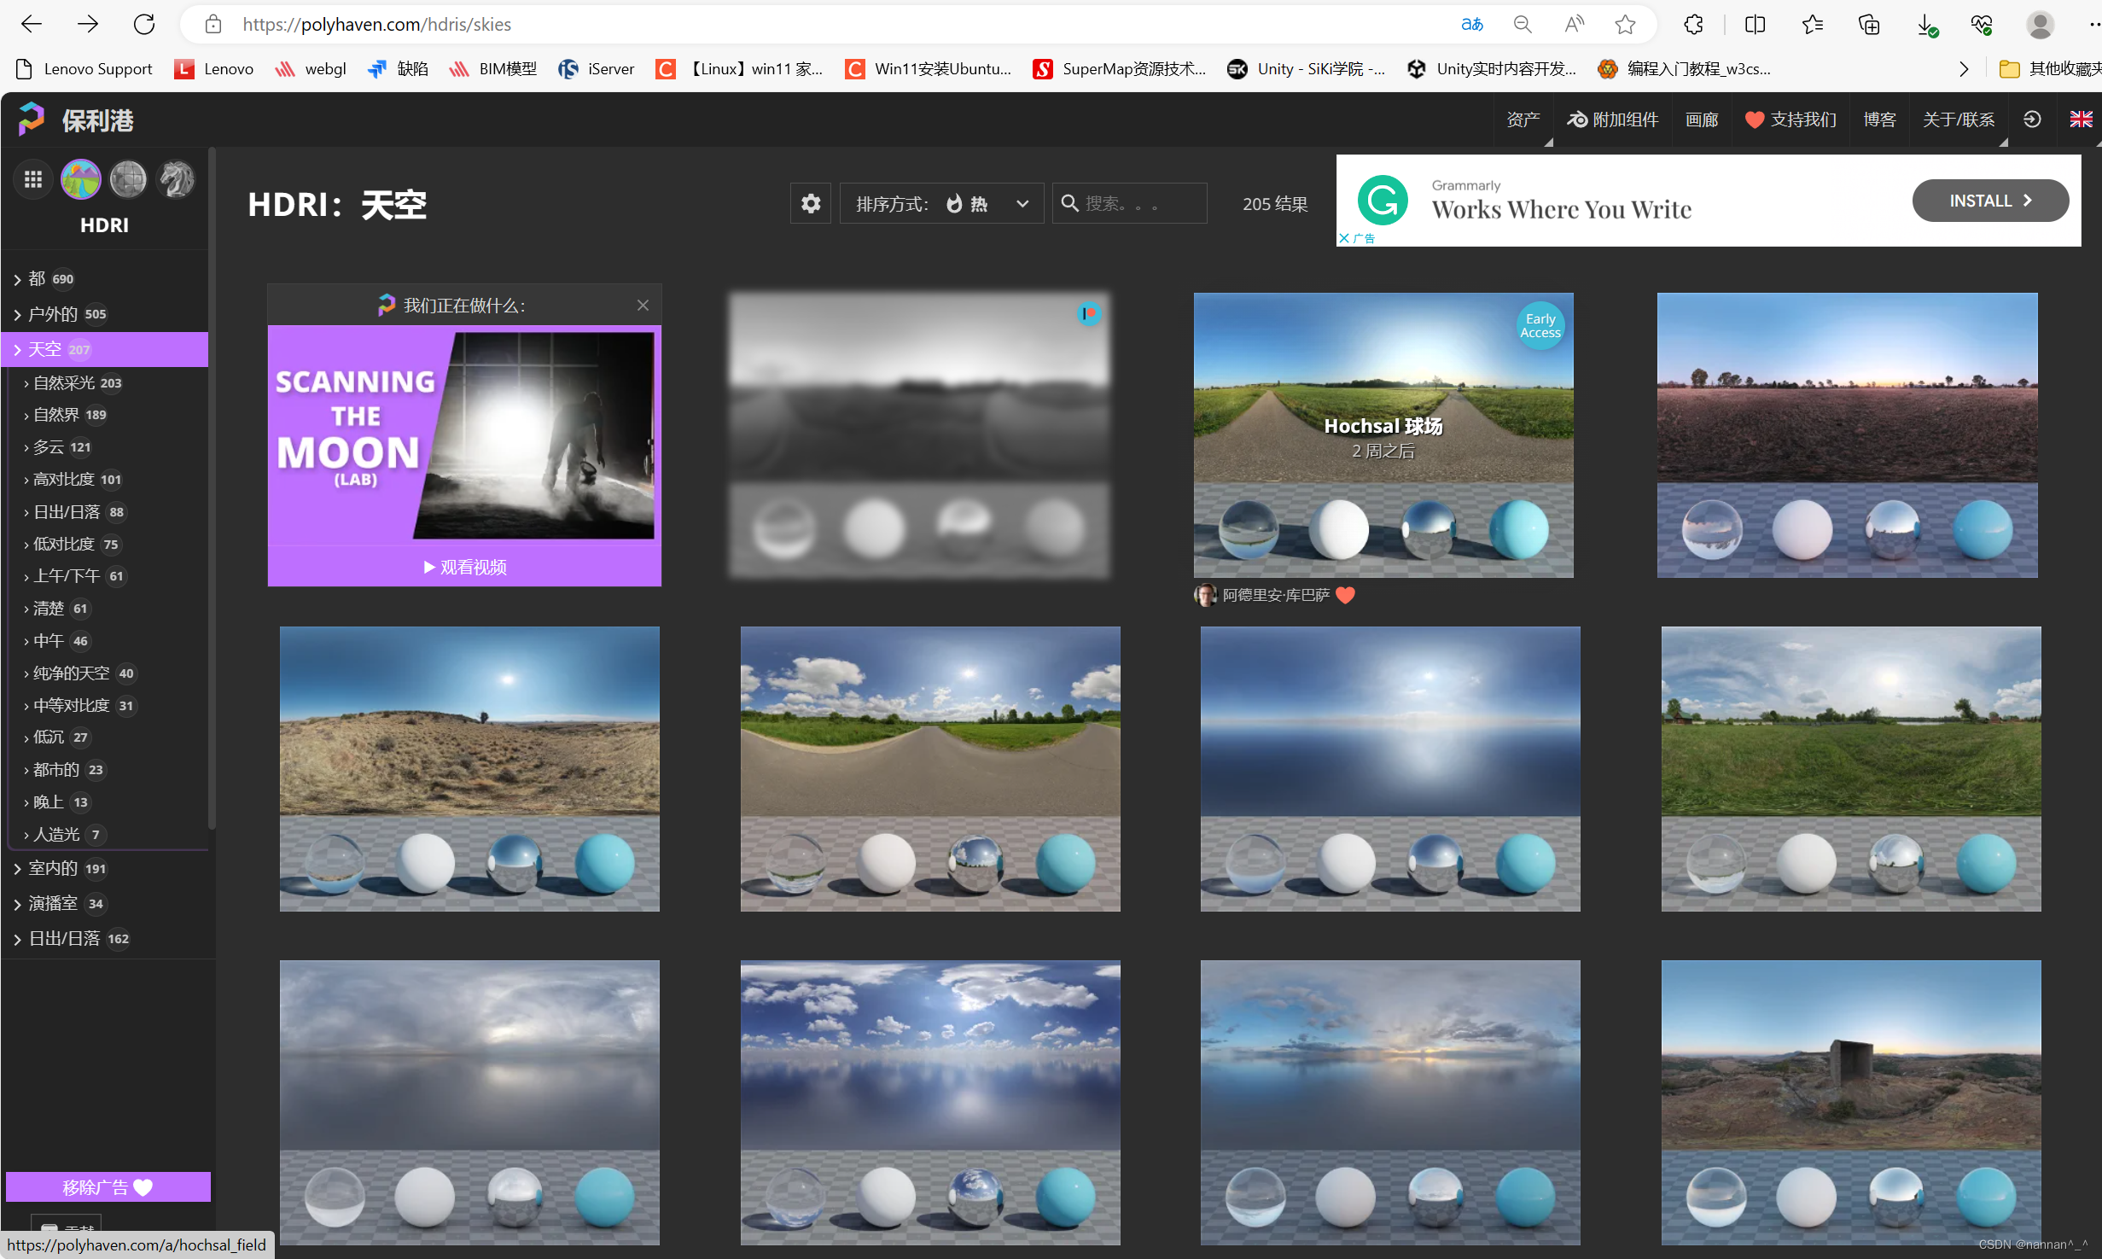Click the browser refresh icon
Screen dimensions: 2102x1259
[144, 24]
